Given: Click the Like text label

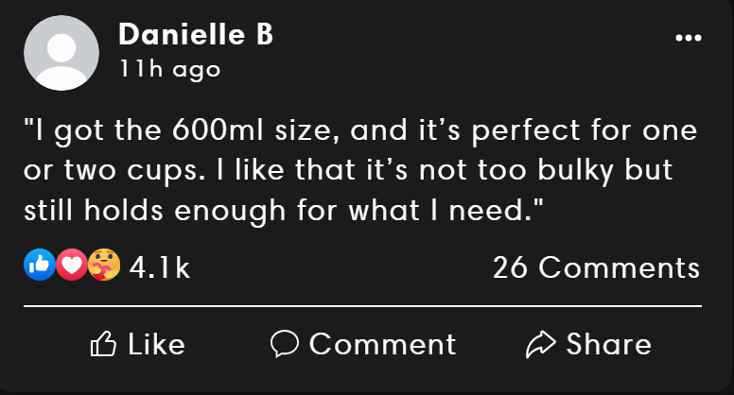Looking at the screenshot, I should point(156,345).
